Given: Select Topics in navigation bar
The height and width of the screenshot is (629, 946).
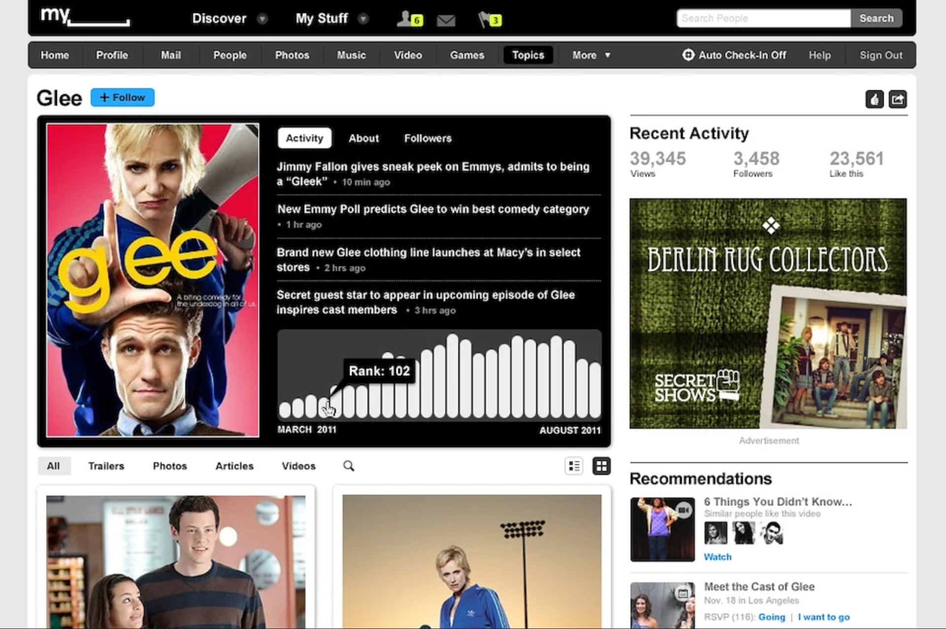Looking at the screenshot, I should [528, 55].
